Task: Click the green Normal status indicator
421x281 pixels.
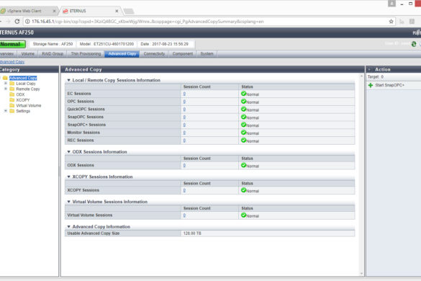Action: pos(12,44)
